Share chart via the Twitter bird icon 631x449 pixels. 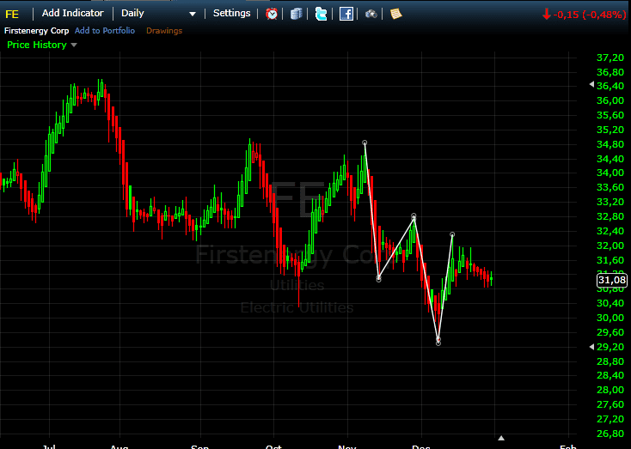[321, 14]
